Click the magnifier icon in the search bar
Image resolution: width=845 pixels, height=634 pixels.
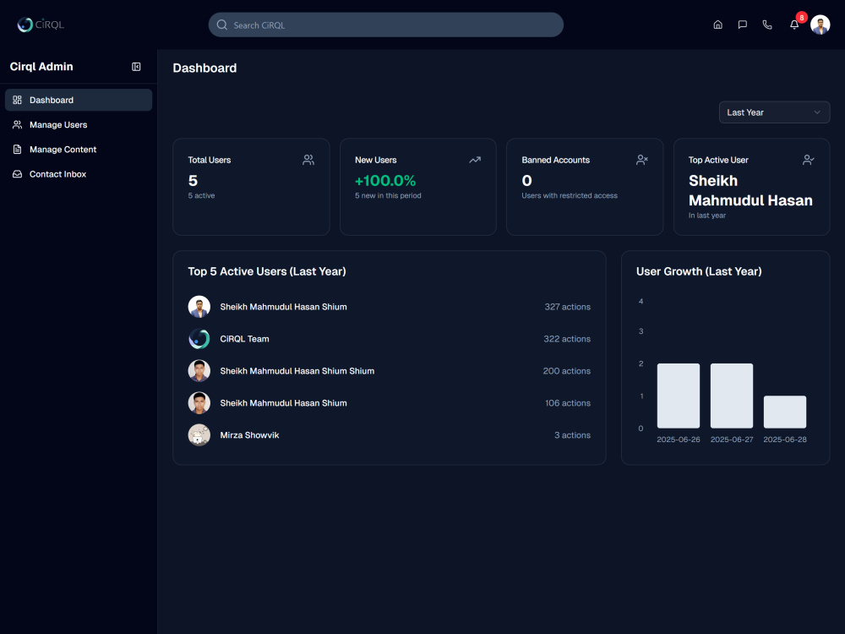pos(222,25)
